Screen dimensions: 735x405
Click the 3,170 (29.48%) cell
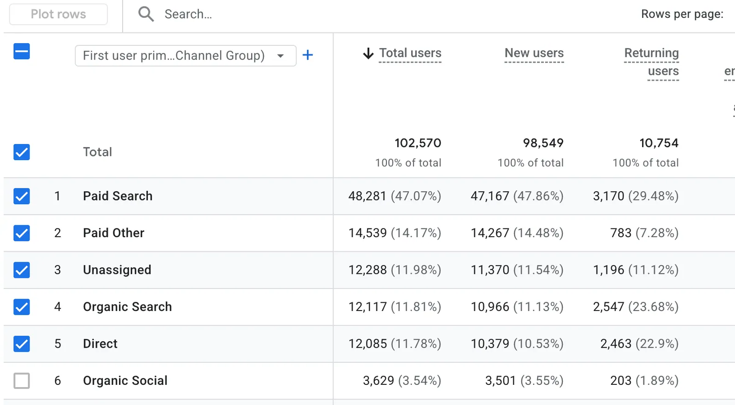tap(636, 196)
